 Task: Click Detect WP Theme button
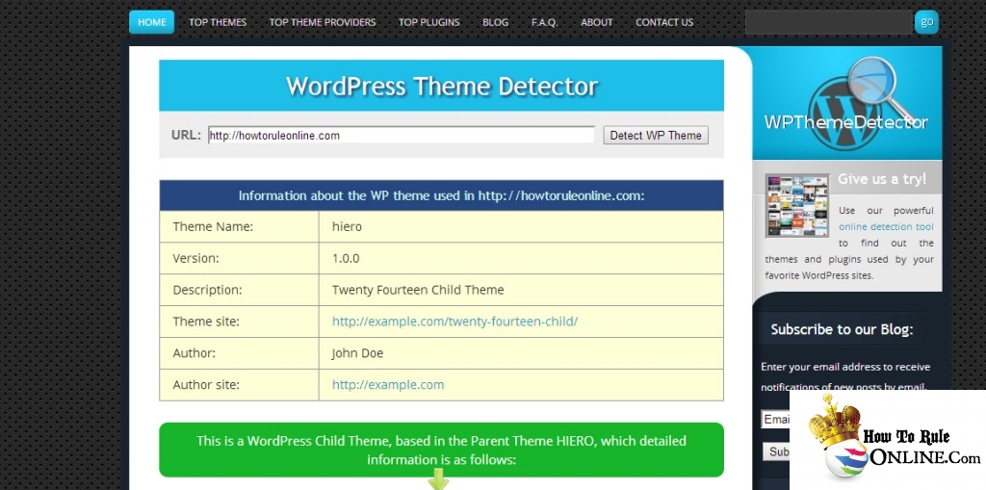tap(656, 135)
